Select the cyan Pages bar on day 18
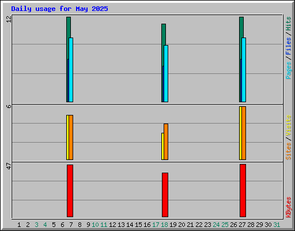The height and width of the screenshot is (231, 295). (166, 73)
